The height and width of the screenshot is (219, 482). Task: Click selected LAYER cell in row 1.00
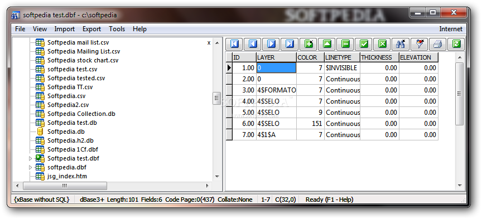pyautogui.click(x=276, y=68)
